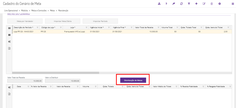236x108 pixels.
Task: Open filter for Código da Loja column
Action: [61, 27]
